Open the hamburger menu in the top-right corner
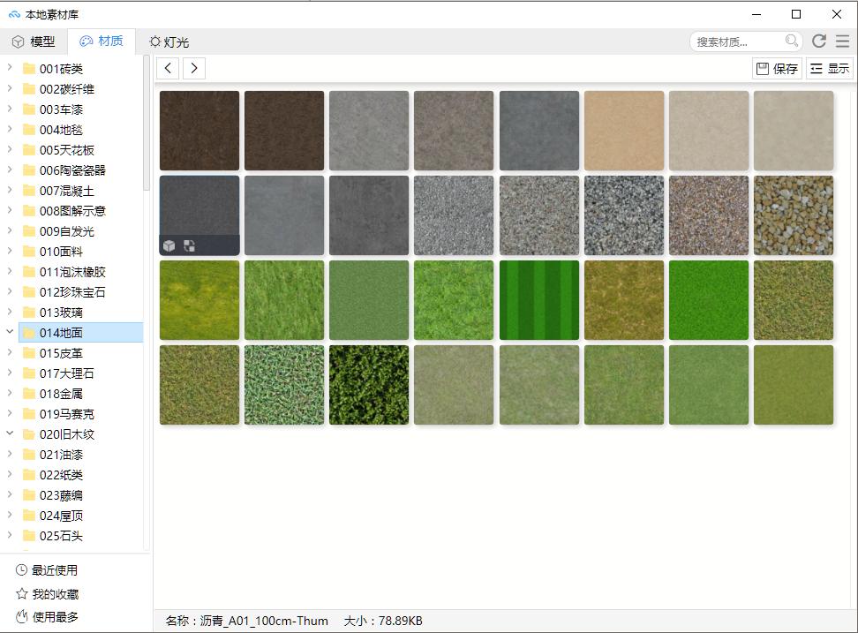The height and width of the screenshot is (633, 858). pyautogui.click(x=845, y=41)
